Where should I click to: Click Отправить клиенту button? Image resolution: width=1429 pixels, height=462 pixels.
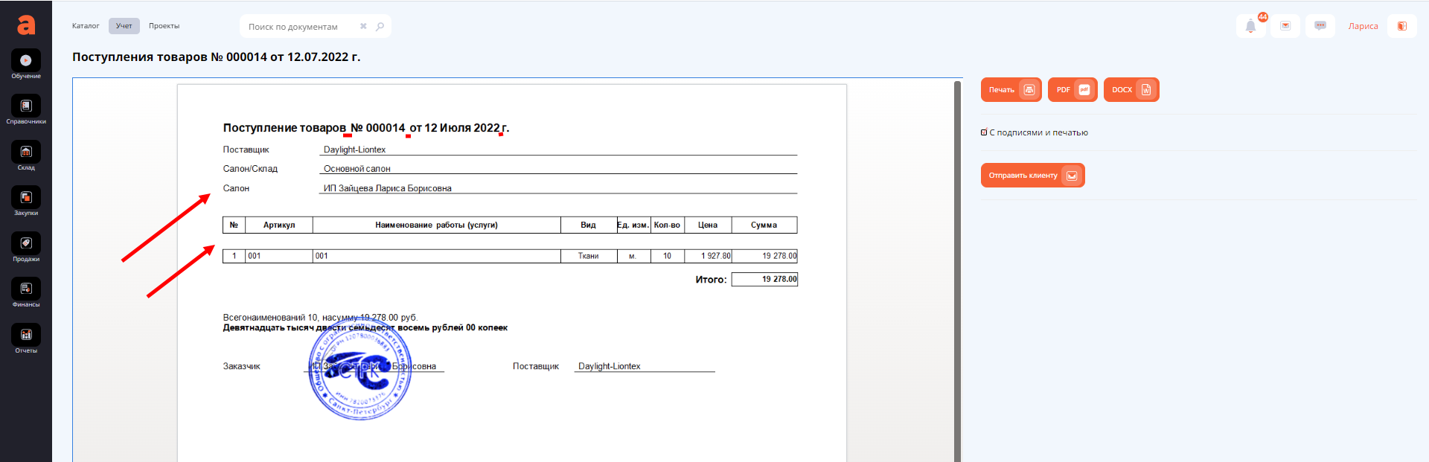coord(1032,176)
